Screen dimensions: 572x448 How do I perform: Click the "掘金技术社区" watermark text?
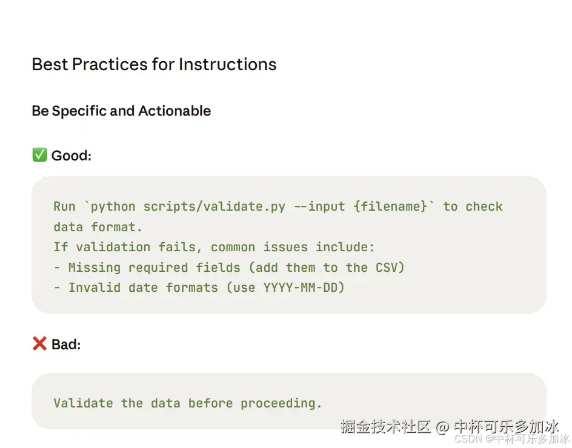385,427
